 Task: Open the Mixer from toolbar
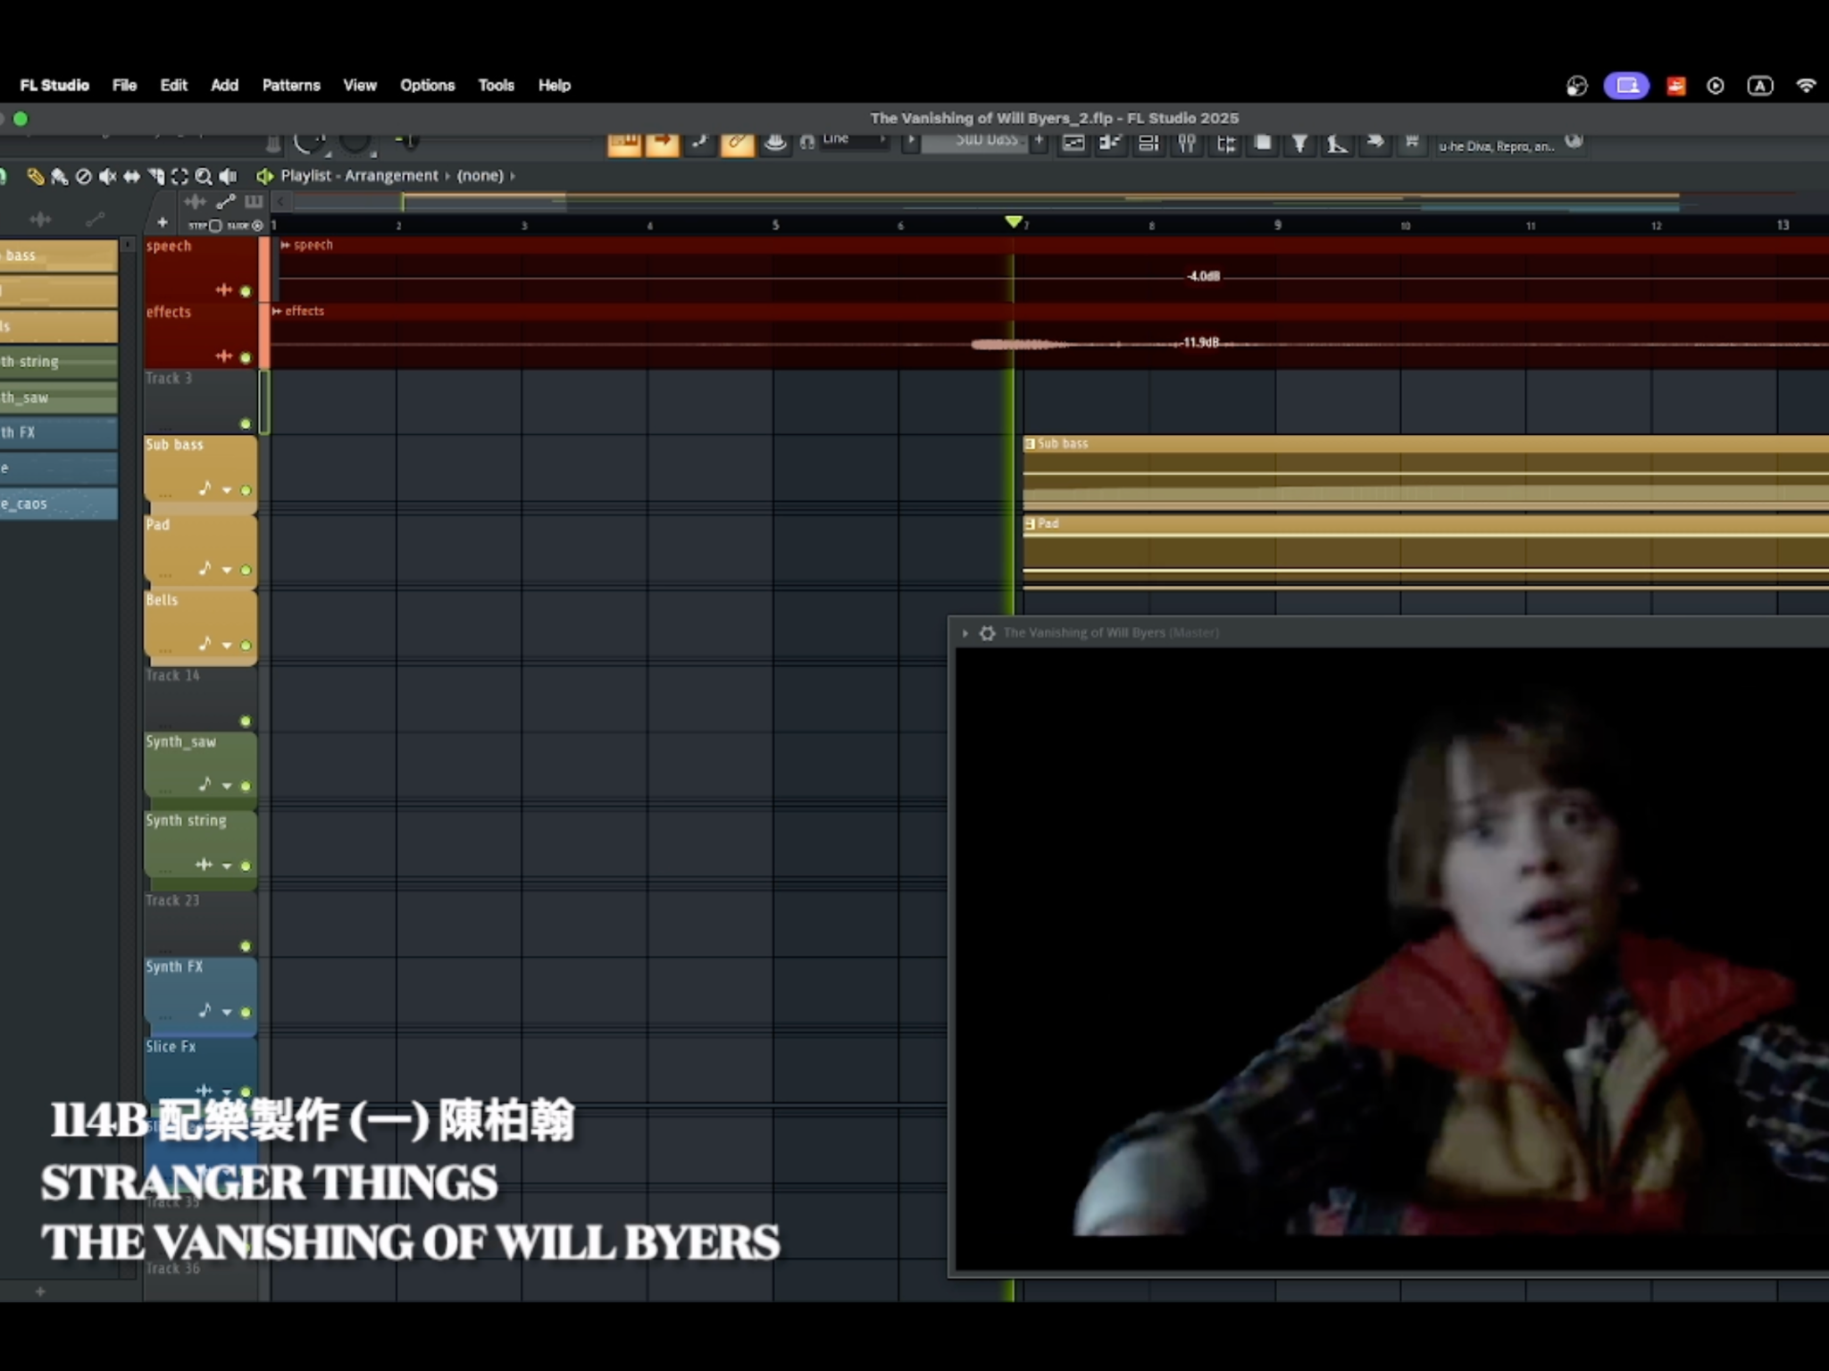point(1187,143)
